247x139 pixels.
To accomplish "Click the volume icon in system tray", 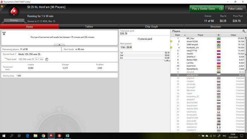I will pos(215,136).
